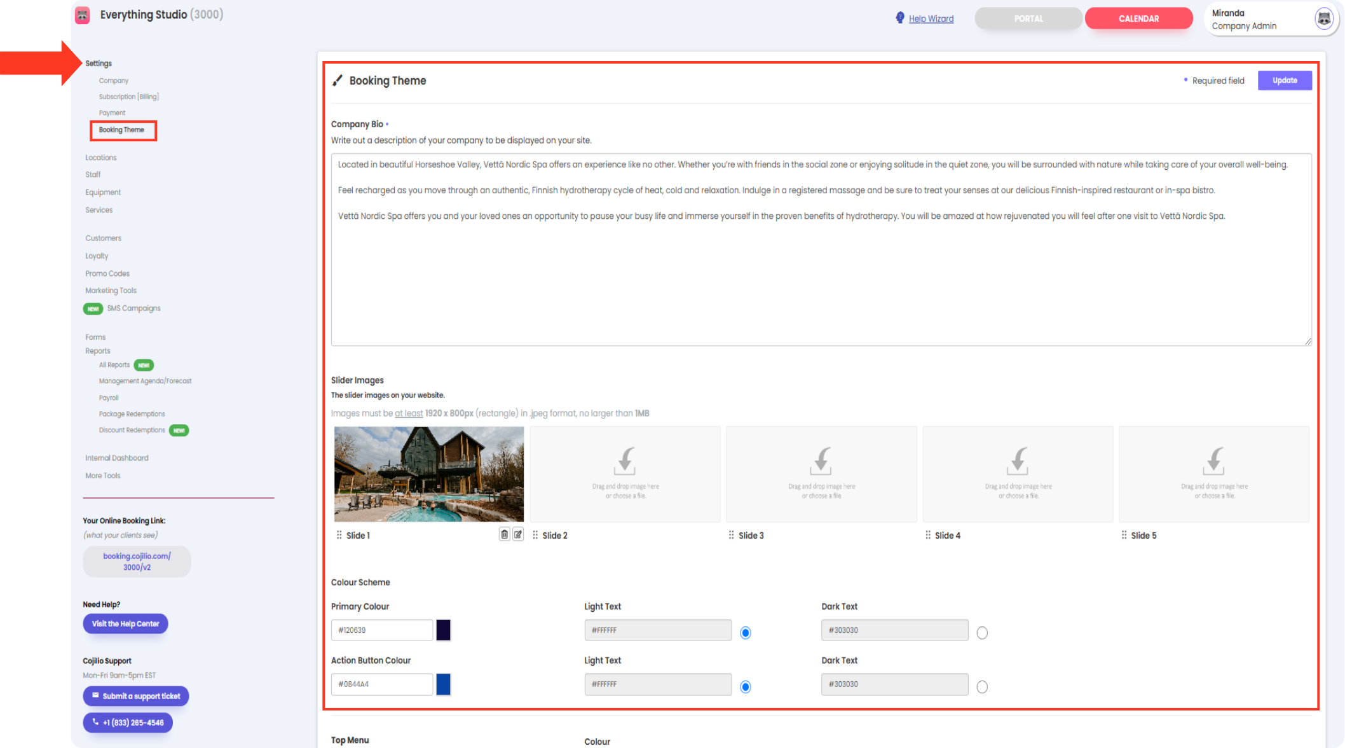Click the Slide 5 upload arrow icon
This screenshot has width=1345, height=748.
pos(1213,461)
